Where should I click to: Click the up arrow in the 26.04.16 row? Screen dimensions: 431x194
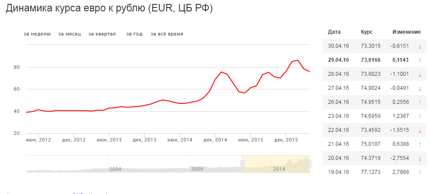(x=419, y=102)
